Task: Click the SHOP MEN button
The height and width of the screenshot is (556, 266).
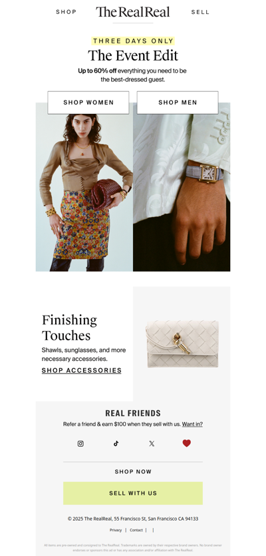Action: (178, 103)
